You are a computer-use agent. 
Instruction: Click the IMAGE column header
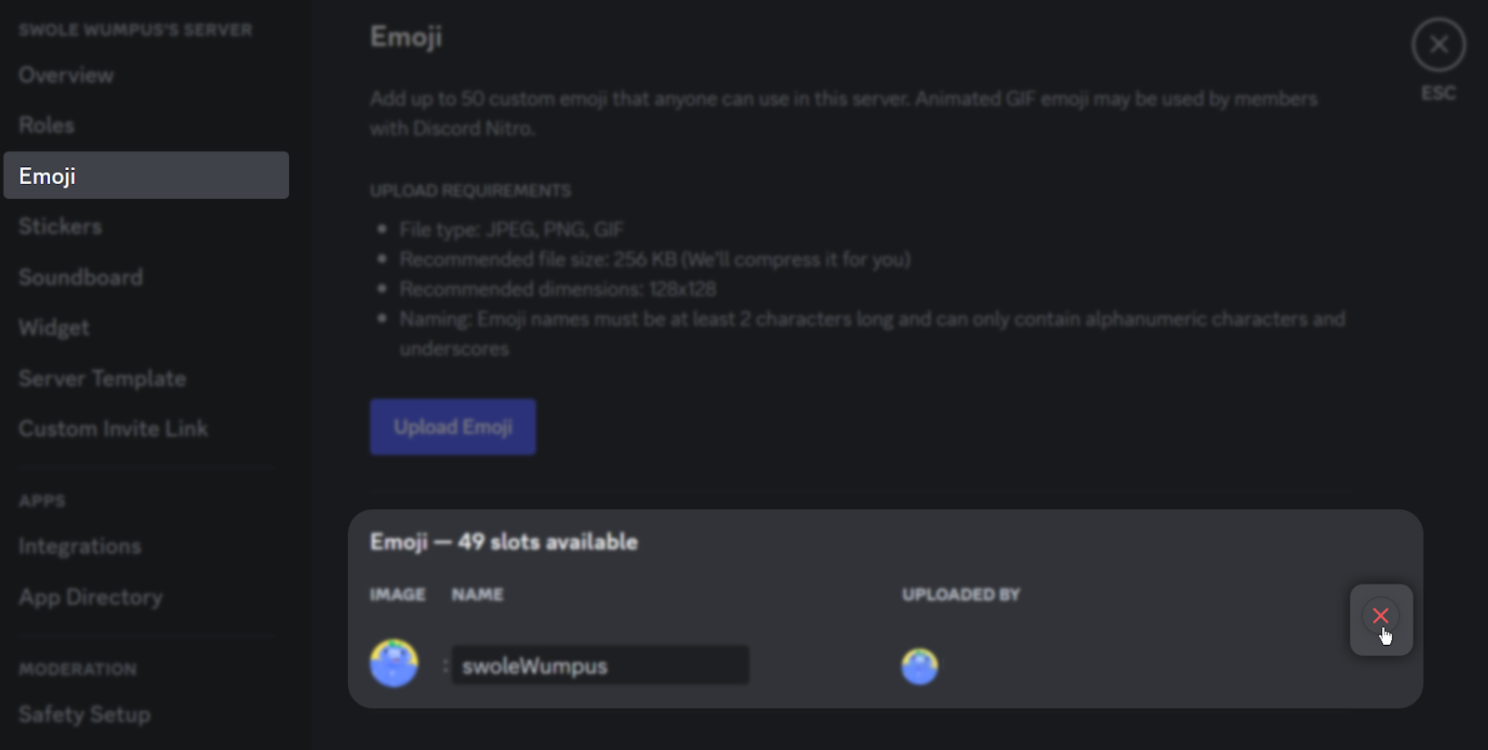[x=396, y=595]
